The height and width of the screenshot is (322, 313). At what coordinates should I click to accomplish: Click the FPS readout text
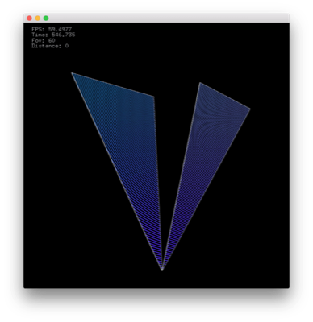pos(52,29)
